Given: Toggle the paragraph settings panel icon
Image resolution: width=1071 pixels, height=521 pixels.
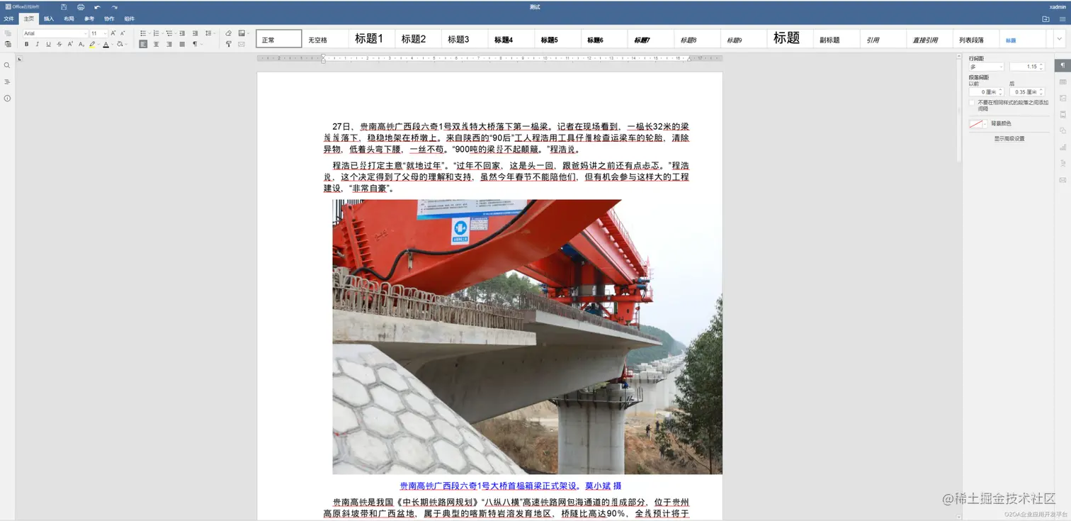Looking at the screenshot, I should click(x=1062, y=65).
